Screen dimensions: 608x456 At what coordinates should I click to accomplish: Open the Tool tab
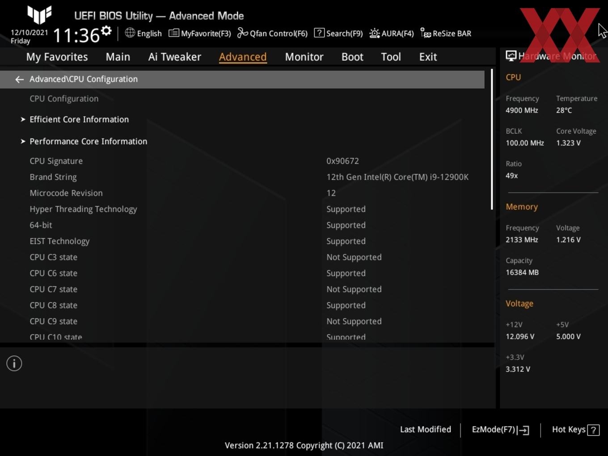[391, 57]
